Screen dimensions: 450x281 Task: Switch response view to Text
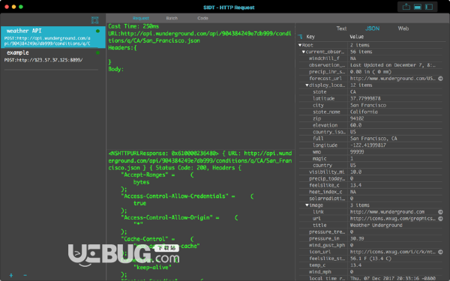[x=341, y=28]
